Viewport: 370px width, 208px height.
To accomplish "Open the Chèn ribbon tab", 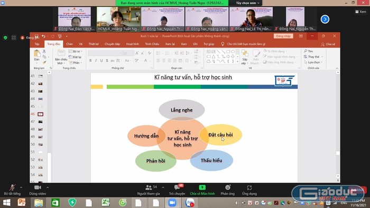I will pos(69,44).
